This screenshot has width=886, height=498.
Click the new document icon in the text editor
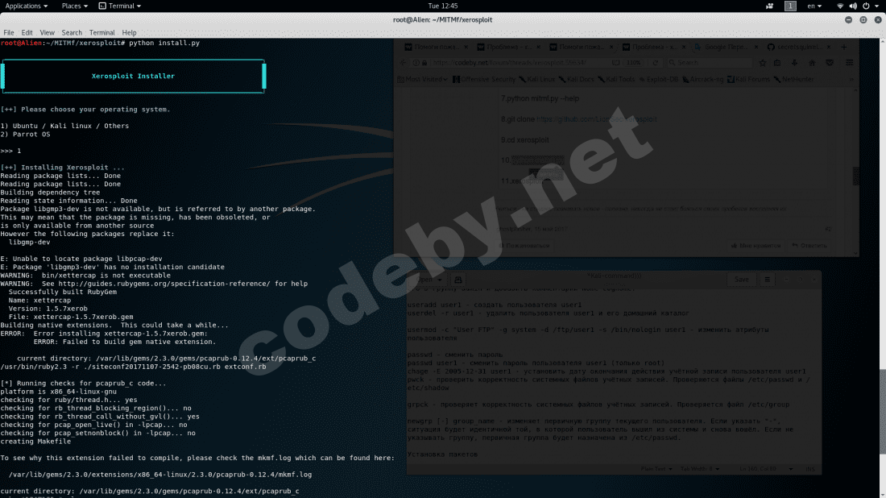[x=458, y=280]
